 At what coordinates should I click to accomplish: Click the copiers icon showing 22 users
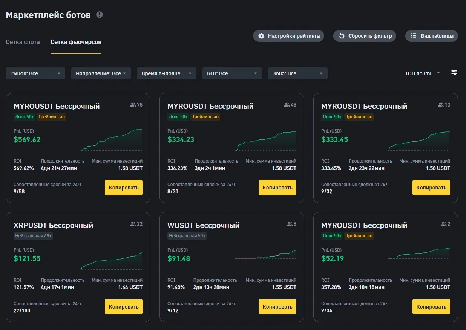point(133,224)
